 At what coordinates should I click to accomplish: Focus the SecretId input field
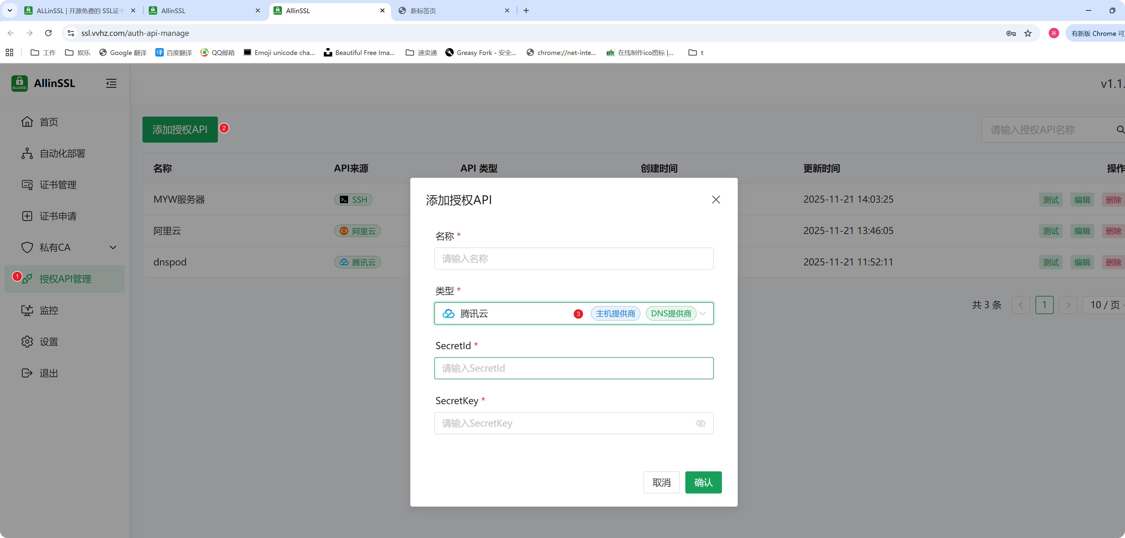coord(573,369)
